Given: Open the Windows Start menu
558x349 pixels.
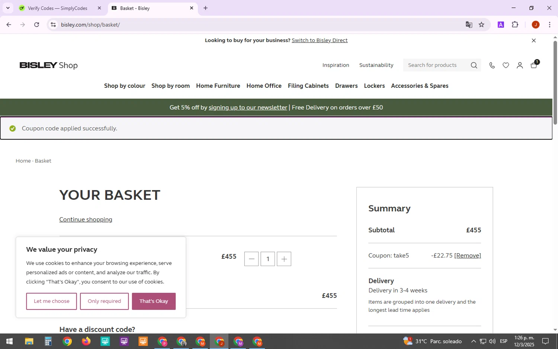Looking at the screenshot, I should tap(9, 341).
